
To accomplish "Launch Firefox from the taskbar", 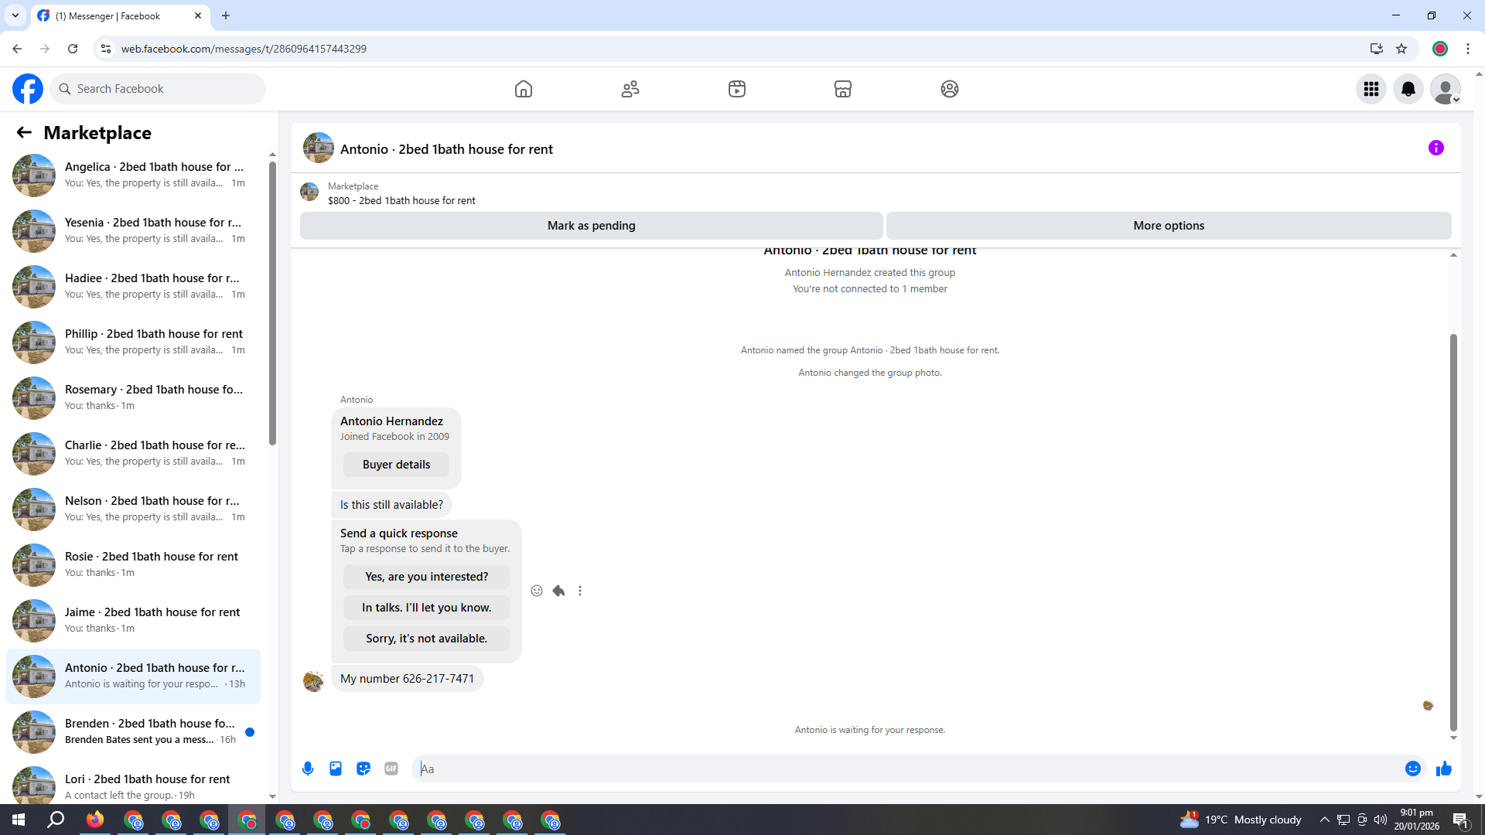I will [x=95, y=820].
